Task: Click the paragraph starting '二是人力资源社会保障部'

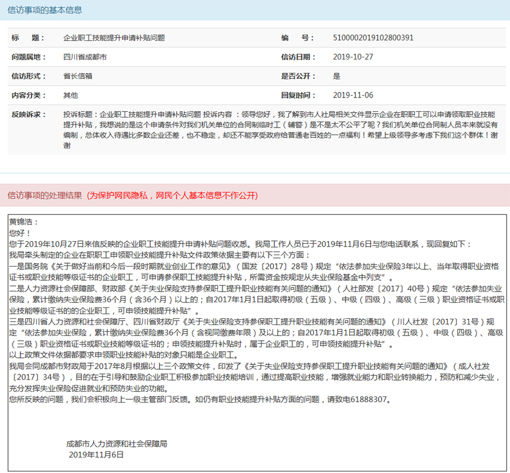Action: (257, 299)
